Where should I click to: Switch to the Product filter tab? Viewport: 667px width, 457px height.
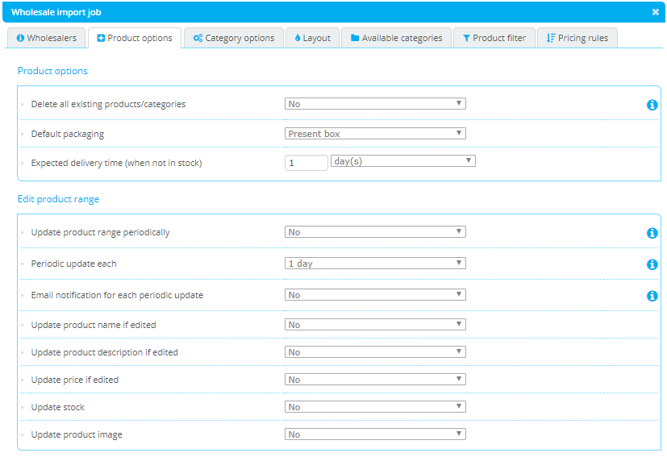click(494, 38)
